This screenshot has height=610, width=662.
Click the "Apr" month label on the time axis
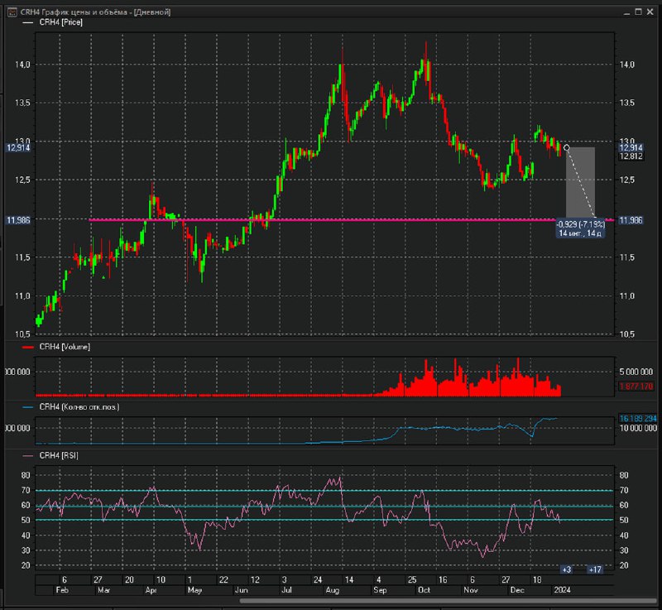(x=151, y=590)
